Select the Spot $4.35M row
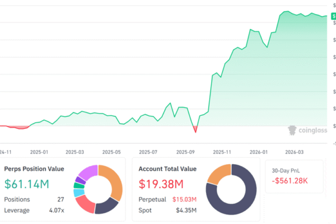The width and height of the screenshot is (336, 224). (x=166, y=211)
